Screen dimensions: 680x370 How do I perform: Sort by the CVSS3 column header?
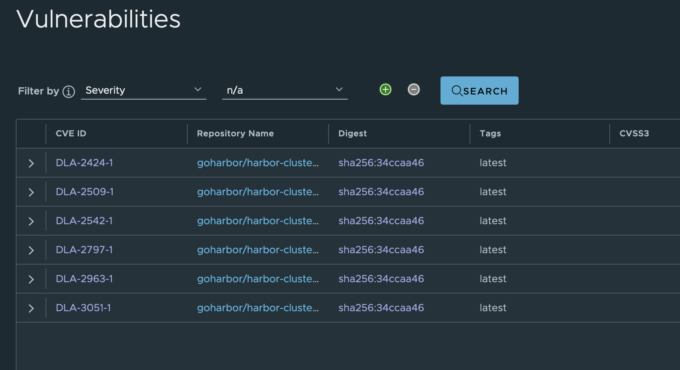click(x=634, y=134)
